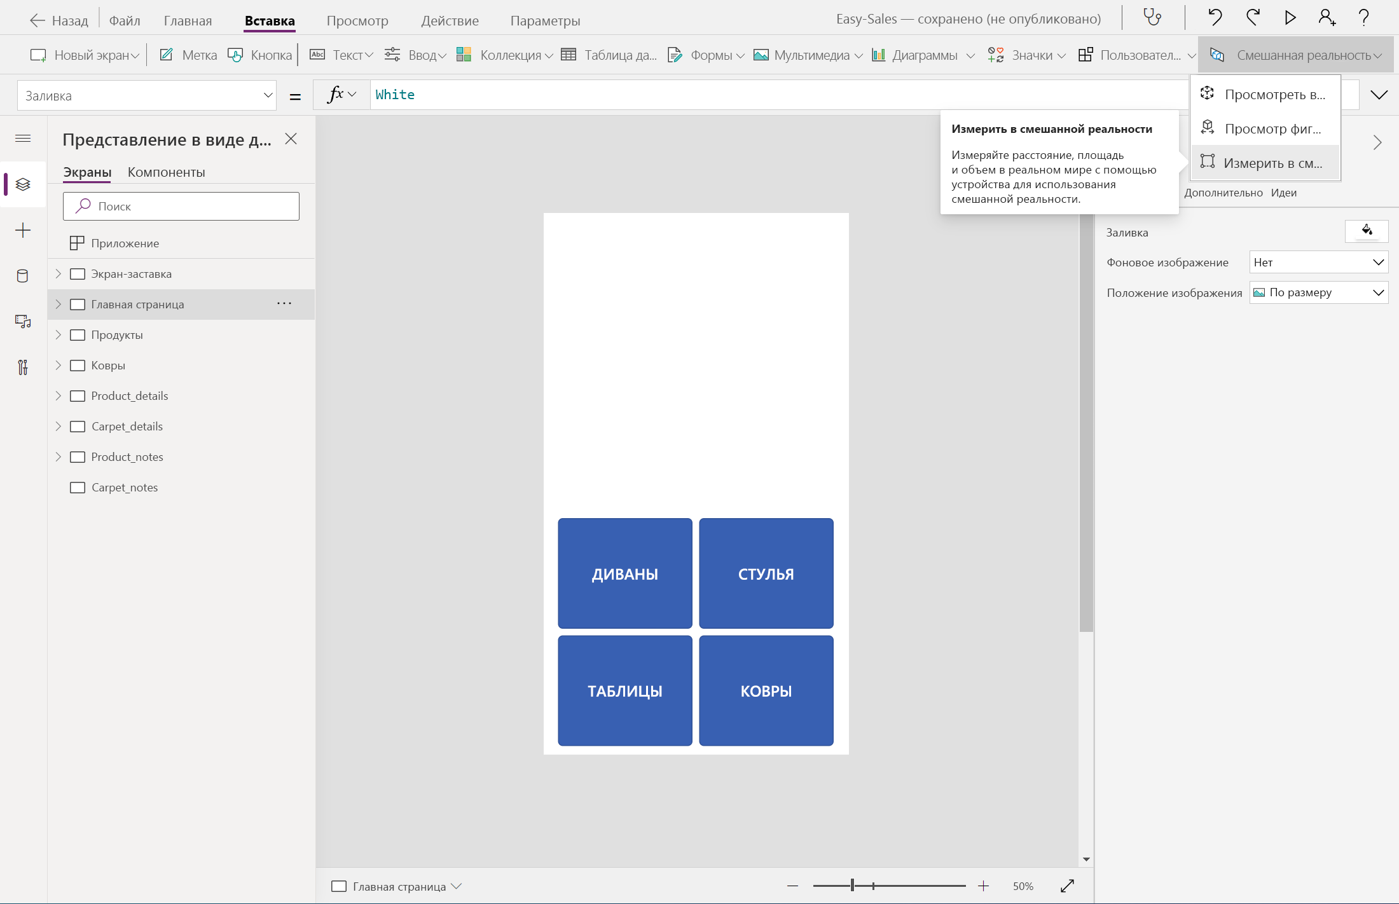Click the ДИВАНЫ button on canvas

click(x=624, y=573)
